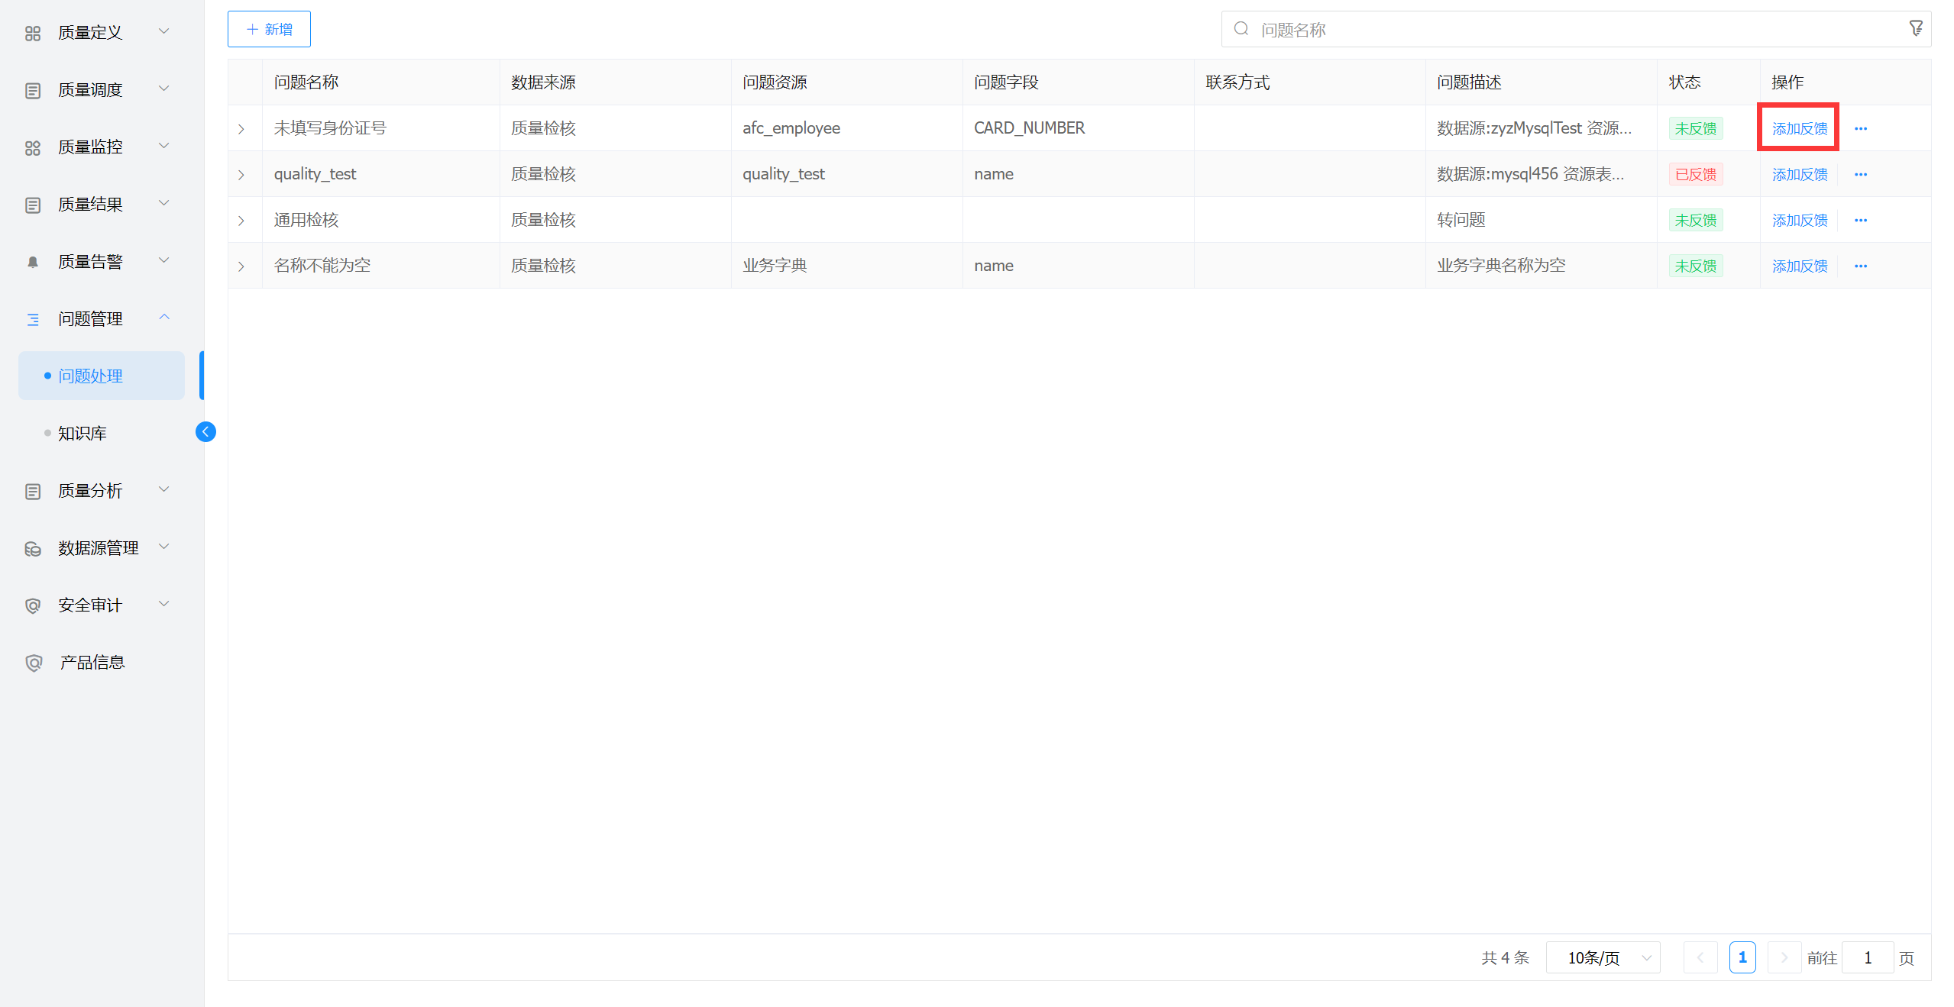Open more actions for 未填写身份证号 row
This screenshot has height=1007, width=1954.
(1861, 129)
